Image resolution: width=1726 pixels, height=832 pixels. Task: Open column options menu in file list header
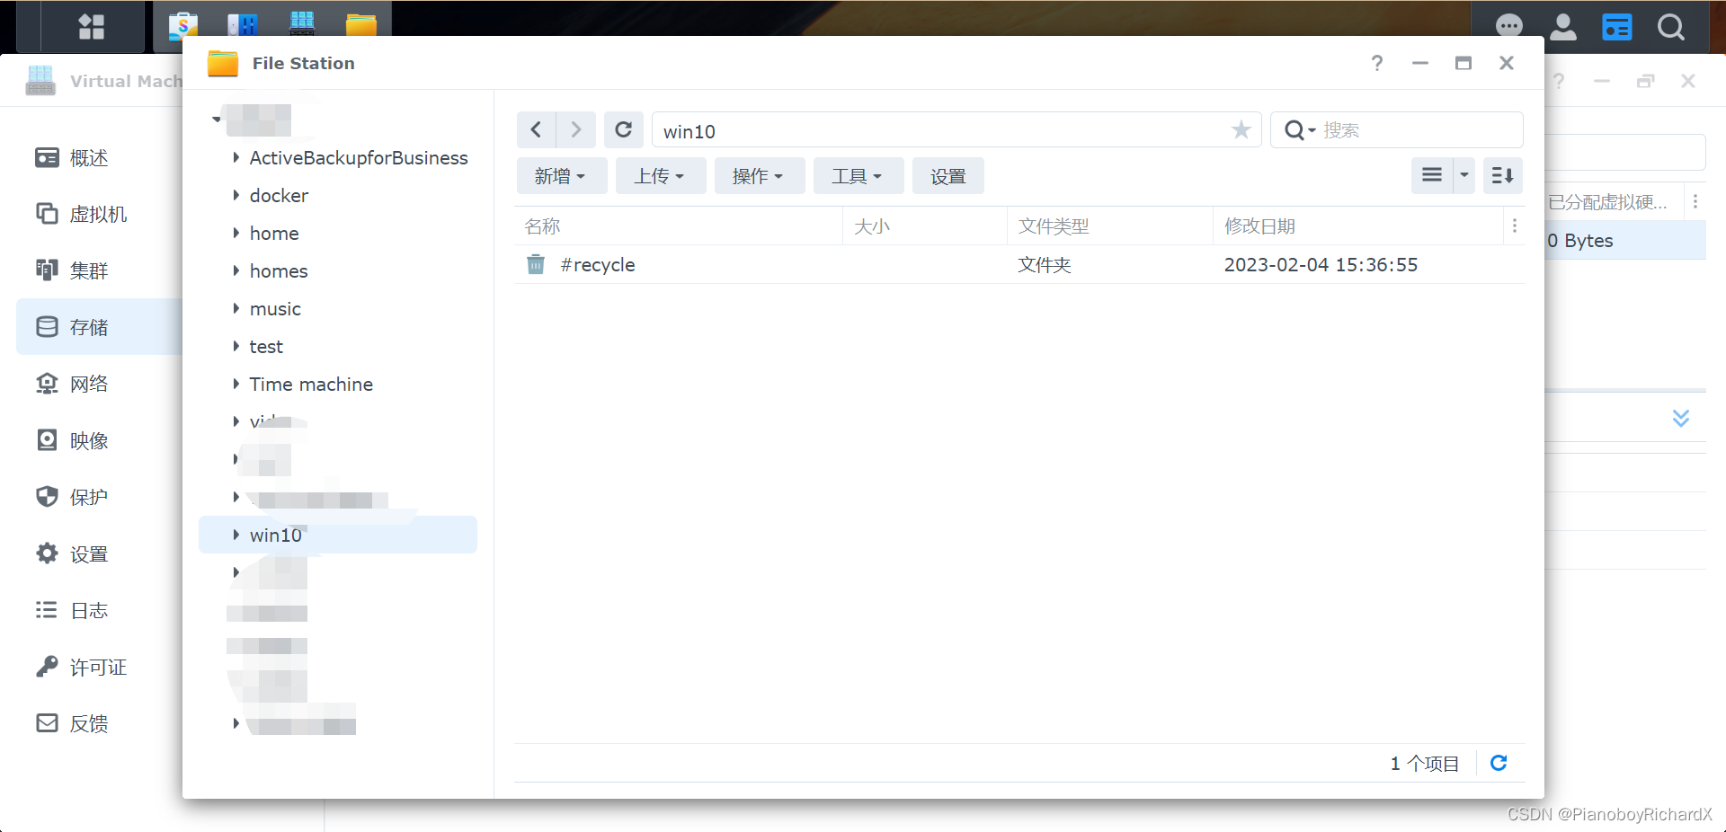(x=1515, y=226)
